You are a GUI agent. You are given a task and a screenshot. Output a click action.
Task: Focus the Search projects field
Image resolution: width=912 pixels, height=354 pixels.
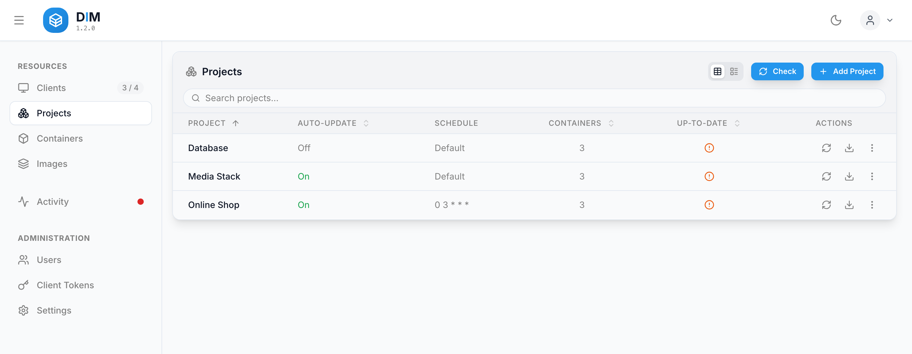click(534, 98)
